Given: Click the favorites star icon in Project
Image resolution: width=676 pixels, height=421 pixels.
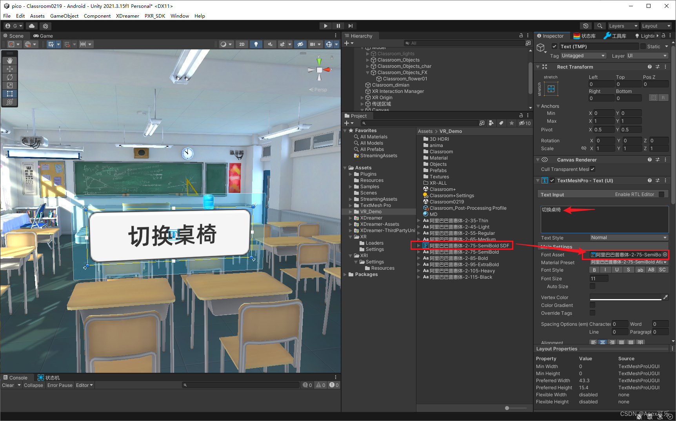Looking at the screenshot, I should click(511, 123).
